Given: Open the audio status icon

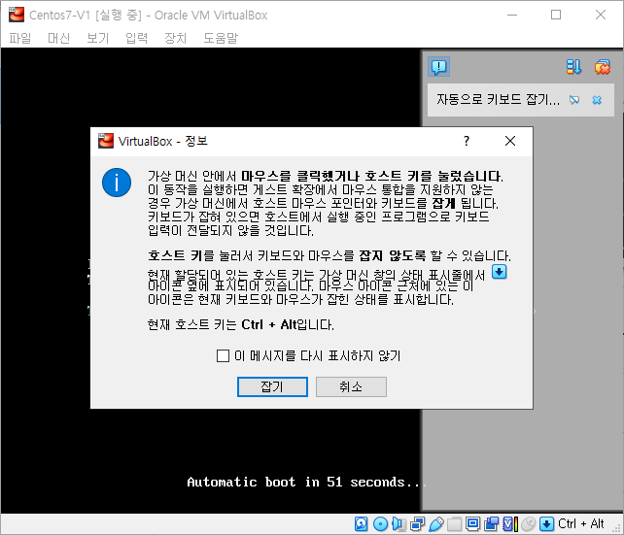Looking at the screenshot, I should [x=399, y=524].
